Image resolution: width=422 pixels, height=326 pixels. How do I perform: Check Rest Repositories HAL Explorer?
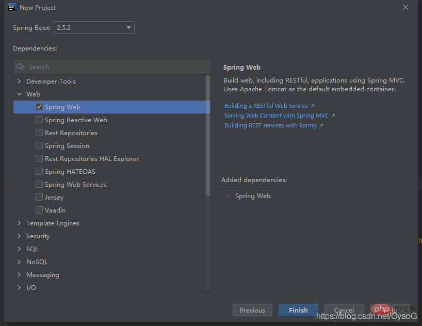(x=39, y=158)
